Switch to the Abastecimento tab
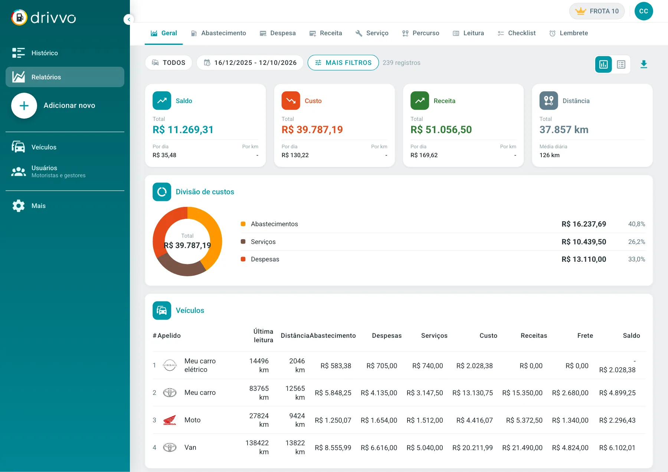This screenshot has width=668, height=472. coord(218,33)
